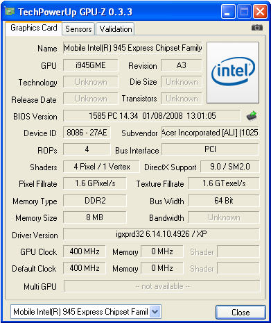Click the Close button
This screenshot has width=271, height=323.
pyautogui.click(x=241, y=313)
